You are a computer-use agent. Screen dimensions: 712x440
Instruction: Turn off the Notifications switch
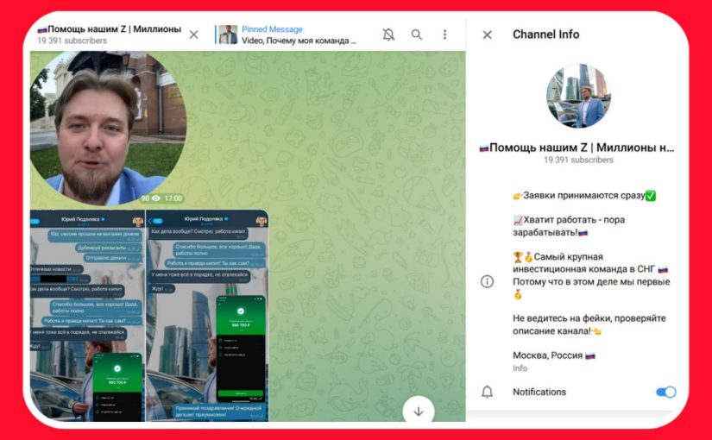(665, 392)
